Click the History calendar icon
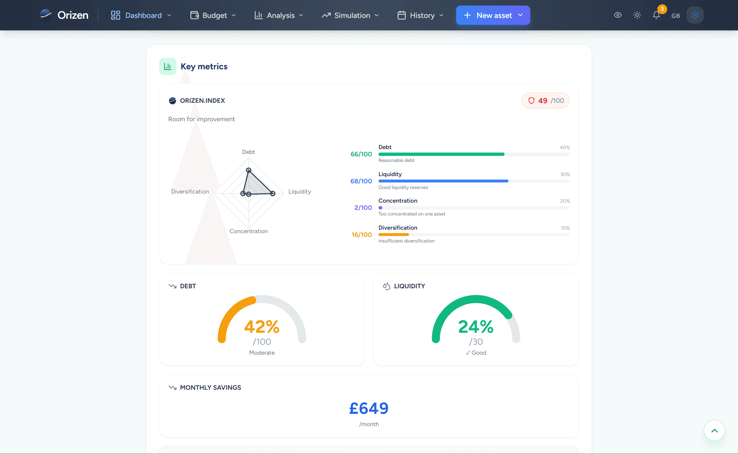Viewport: 738px width, 454px height. 401,15
